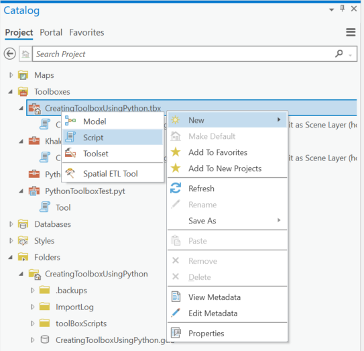The width and height of the screenshot is (364, 351).
Task: Click the Model icon in submenu
Action: [x=70, y=121]
